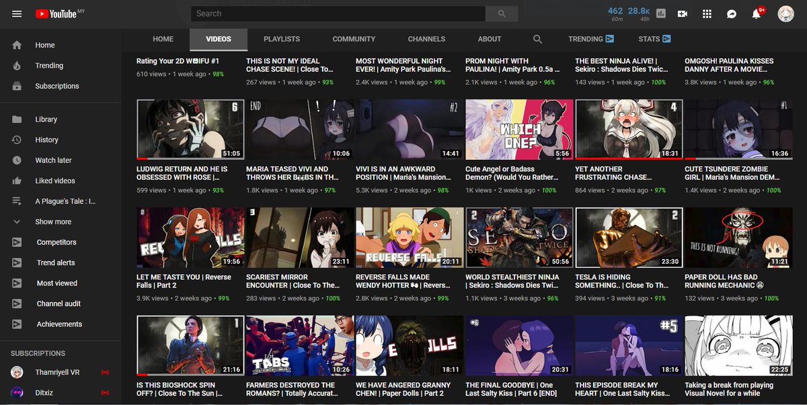This screenshot has width=807, height=405.
Task: Switch to the PLAYLISTS tab
Action: pyautogui.click(x=282, y=39)
